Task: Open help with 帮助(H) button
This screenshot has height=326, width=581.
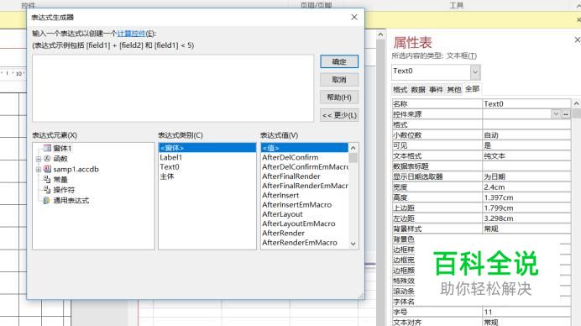Action: (x=339, y=97)
